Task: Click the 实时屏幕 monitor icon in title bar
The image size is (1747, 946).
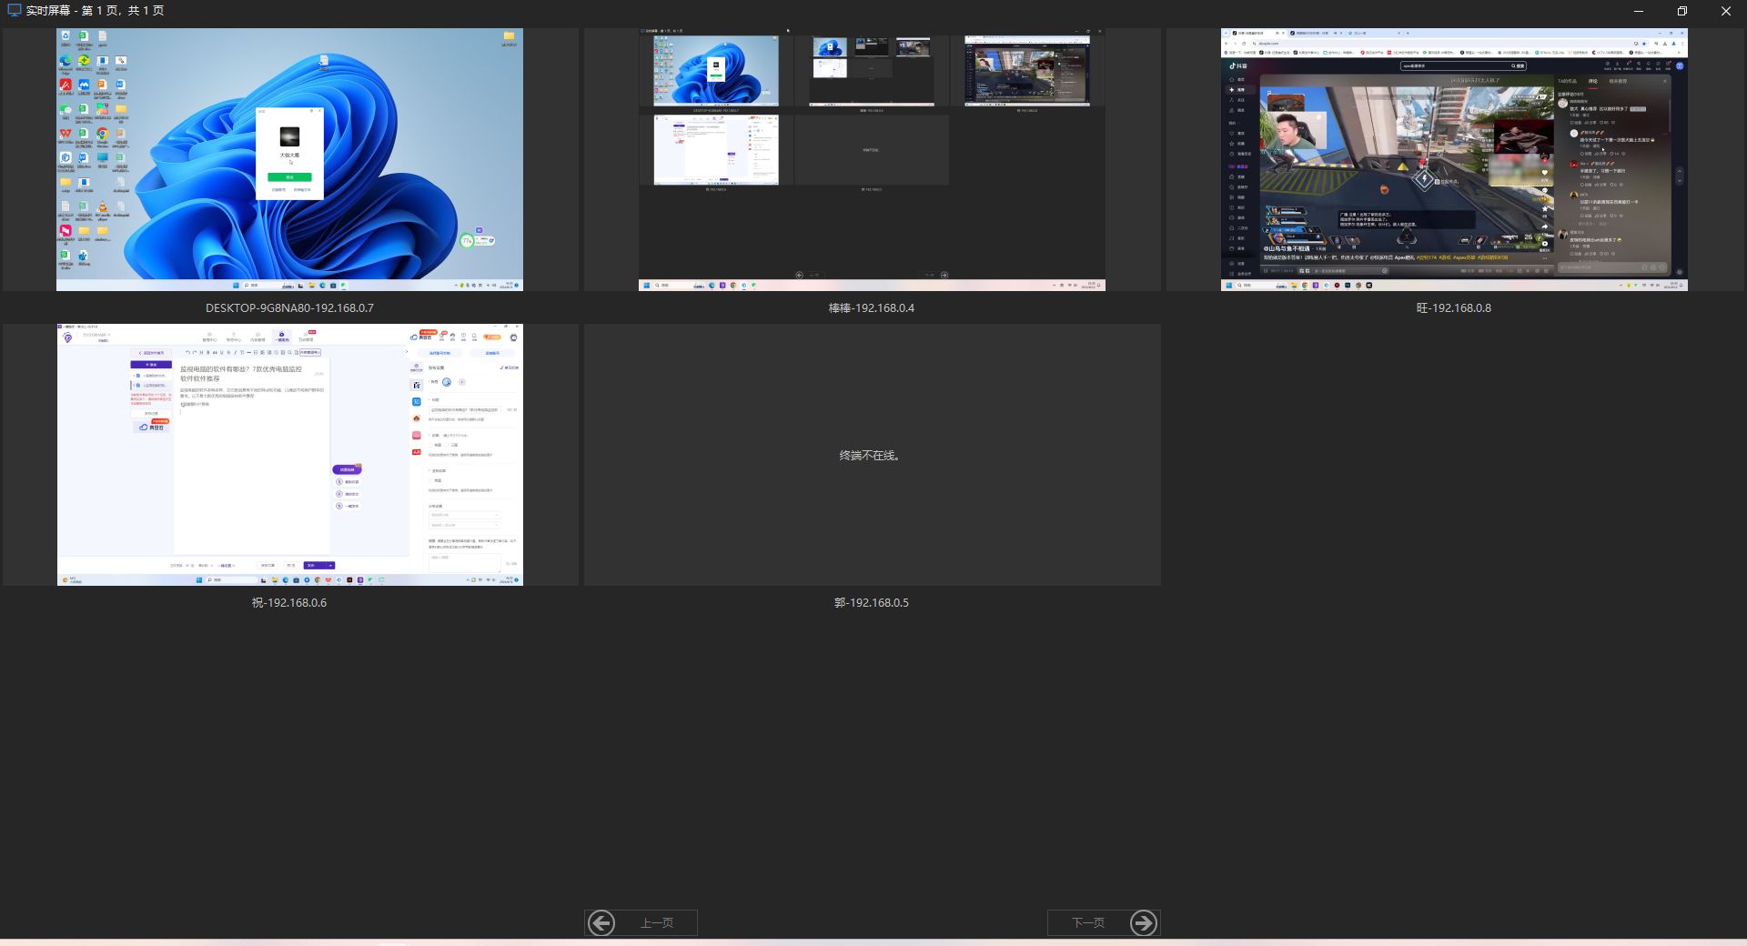Action: coord(14,11)
